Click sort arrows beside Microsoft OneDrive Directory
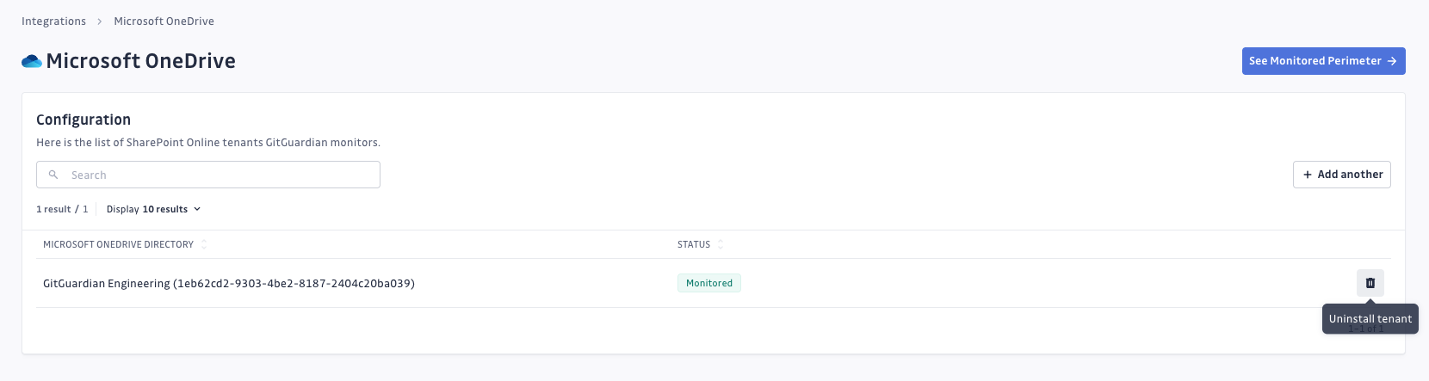 [x=204, y=244]
